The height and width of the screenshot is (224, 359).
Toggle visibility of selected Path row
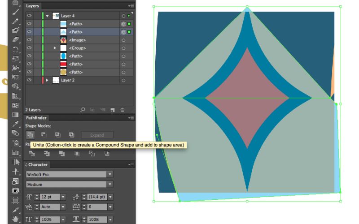click(x=29, y=31)
